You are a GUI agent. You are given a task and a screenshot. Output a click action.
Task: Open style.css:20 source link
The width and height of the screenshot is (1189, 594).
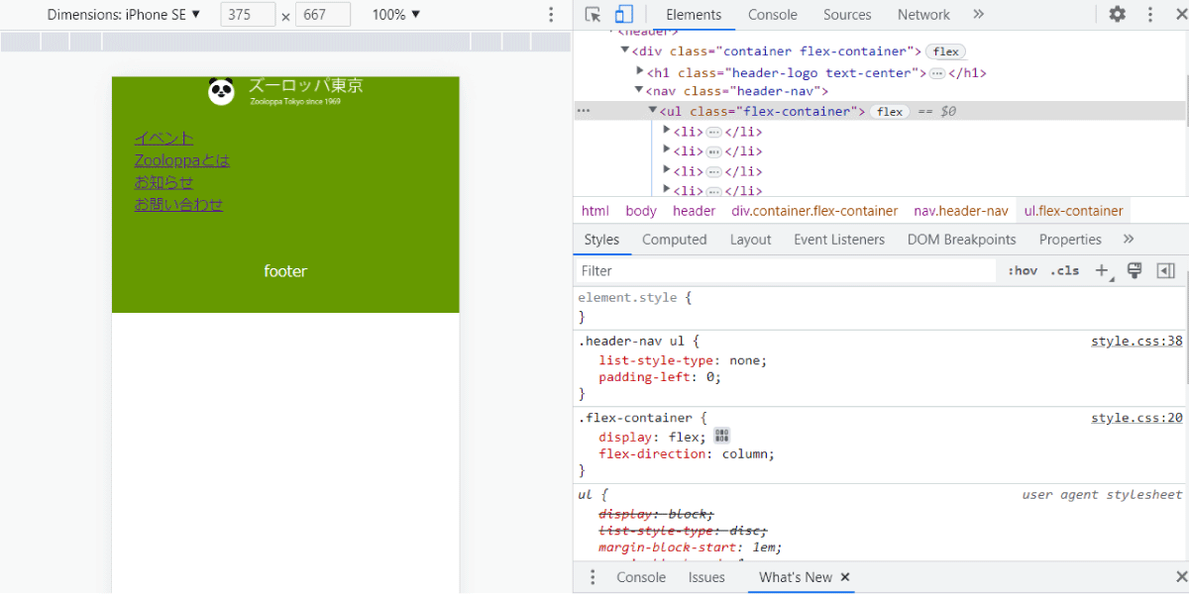(x=1136, y=418)
